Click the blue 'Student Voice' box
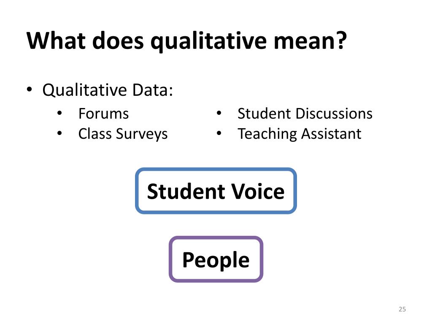This screenshot has height=324, width=432. (216, 191)
